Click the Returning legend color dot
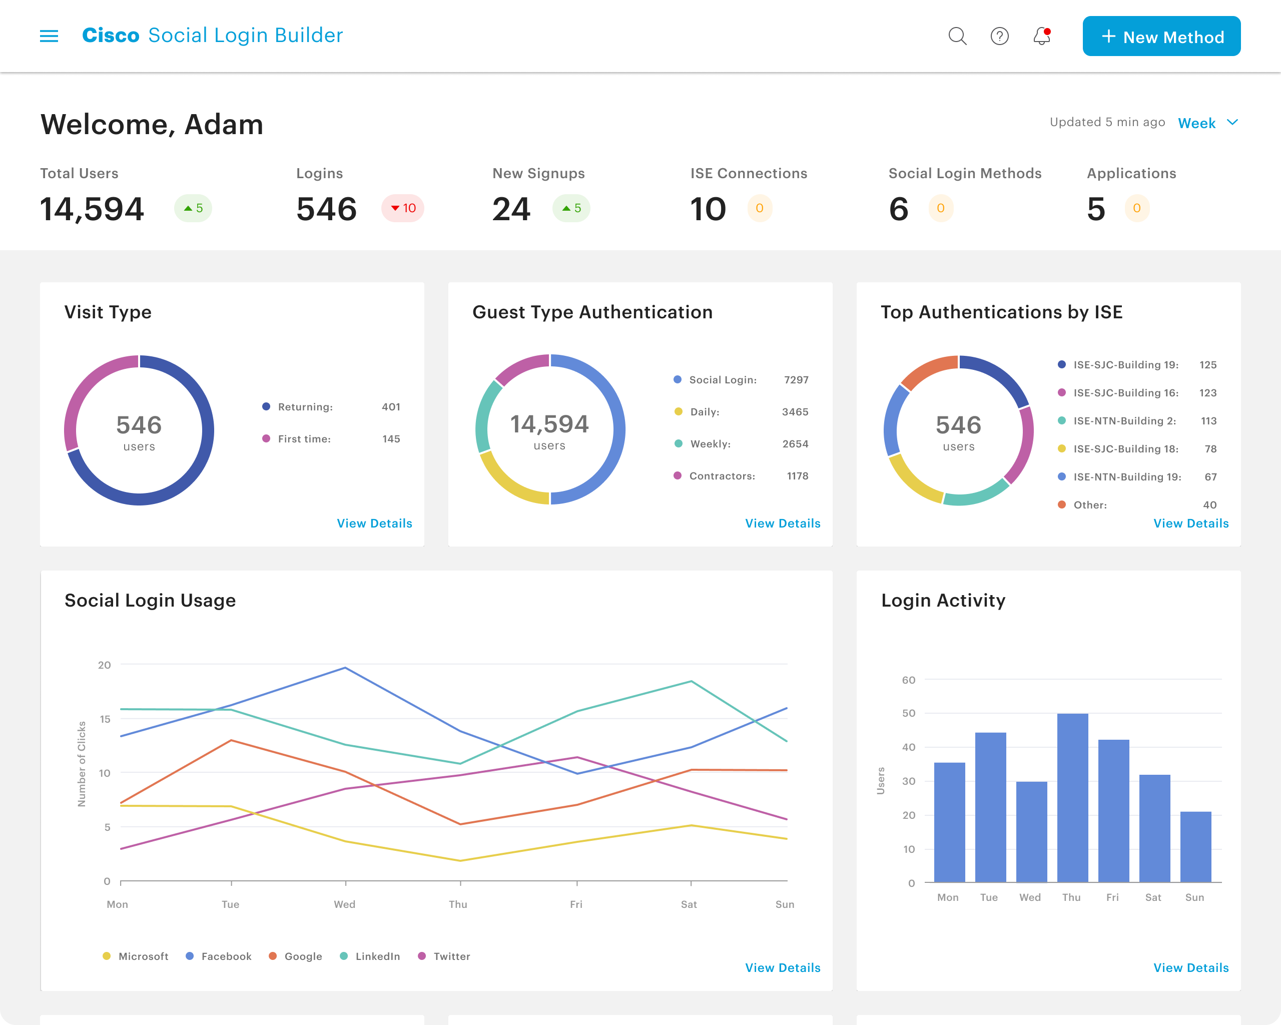The width and height of the screenshot is (1281, 1025). [266, 406]
